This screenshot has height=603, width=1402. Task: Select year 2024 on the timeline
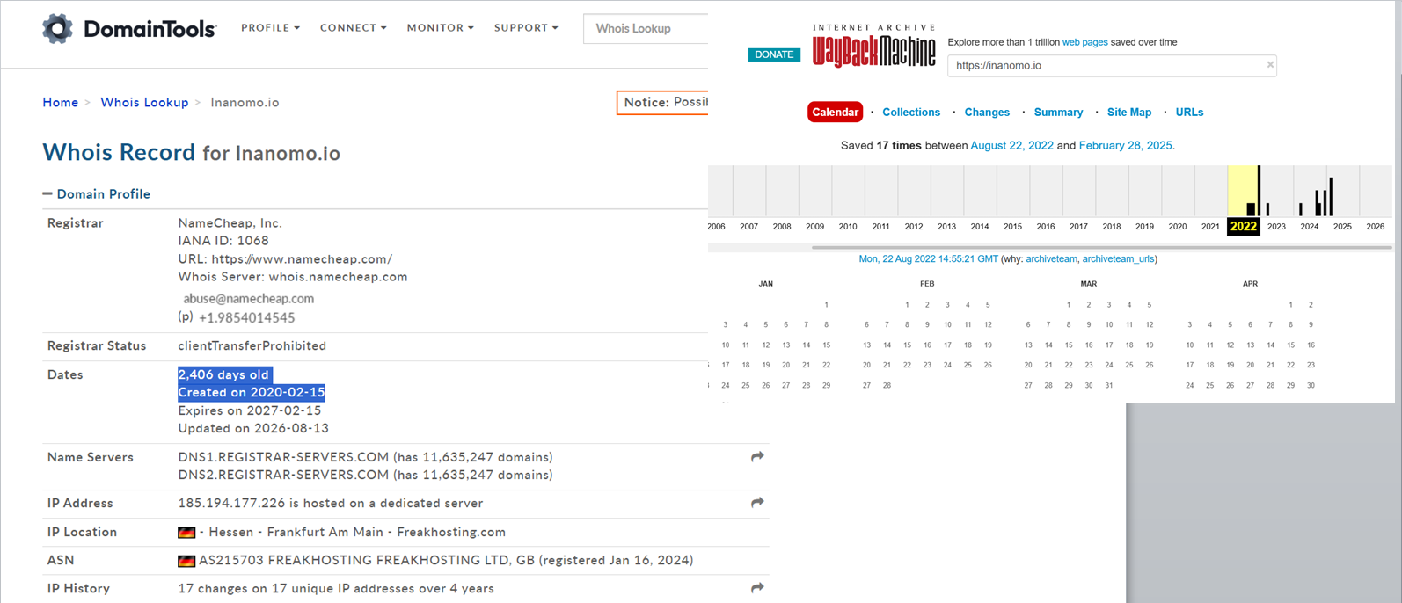[1309, 227]
